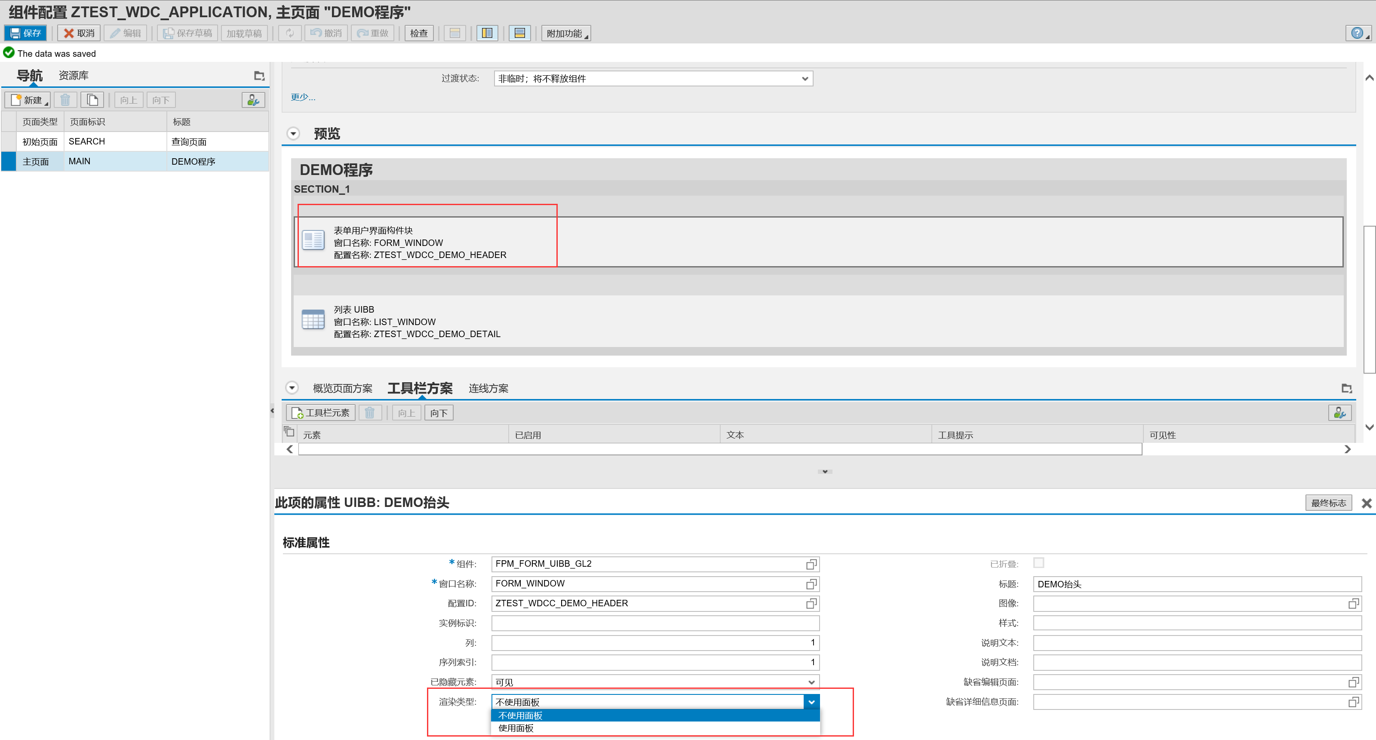Click the copy page icon next to trash
Screen dimensions: 1376x740
coord(92,99)
